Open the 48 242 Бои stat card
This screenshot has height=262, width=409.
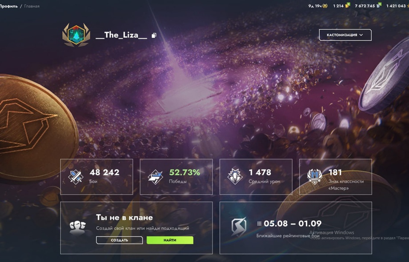(96, 177)
